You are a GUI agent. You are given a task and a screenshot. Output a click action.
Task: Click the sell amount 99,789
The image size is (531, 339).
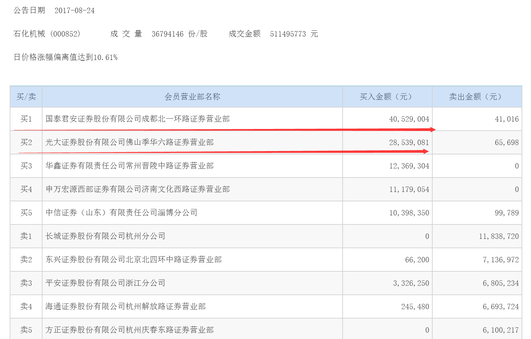pos(507,213)
